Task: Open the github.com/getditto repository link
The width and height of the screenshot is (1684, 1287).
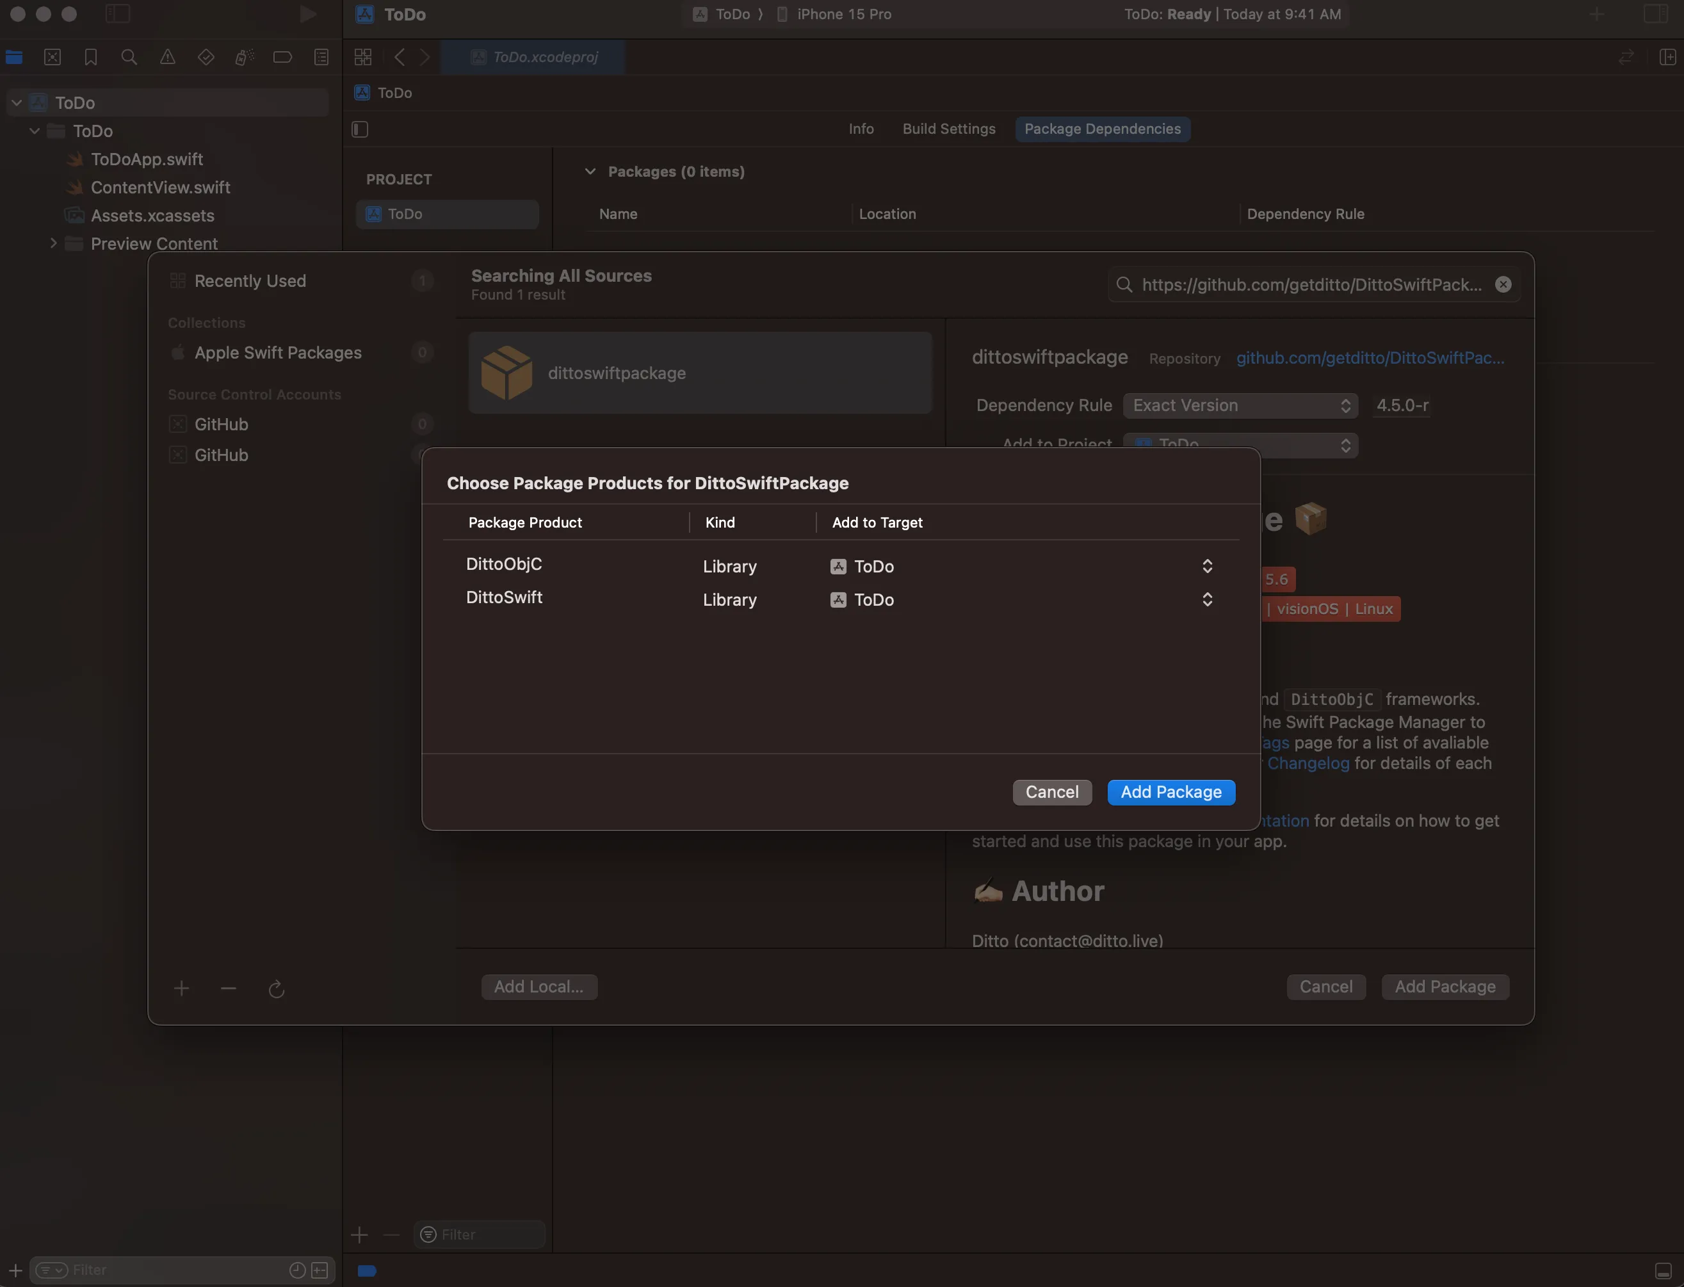Action: pos(1370,358)
